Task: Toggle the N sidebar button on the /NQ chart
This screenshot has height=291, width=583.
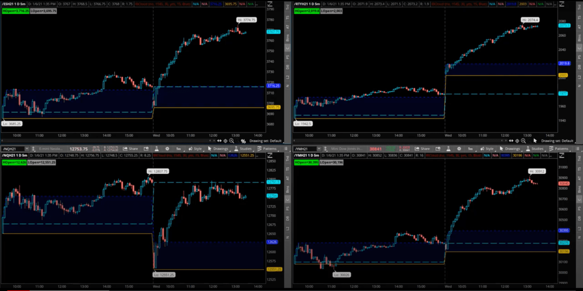Action: [x=287, y=237]
